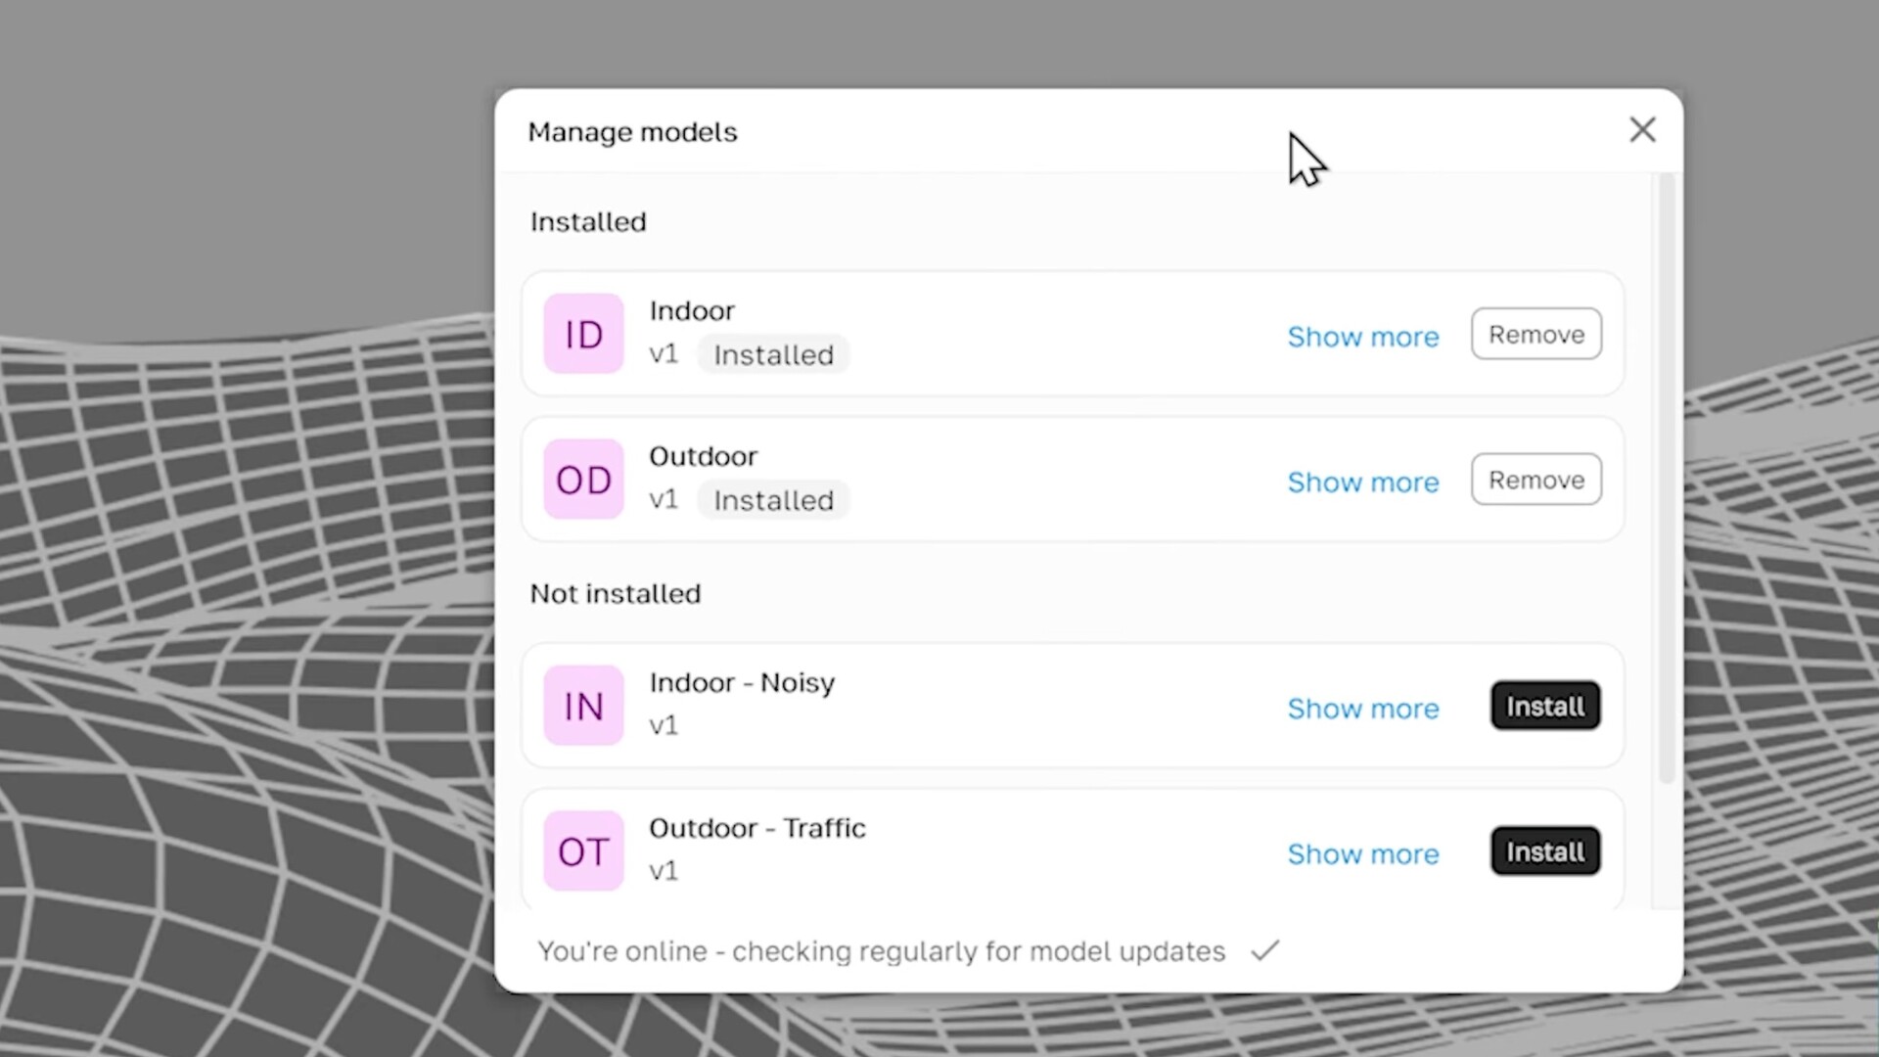Click the ID icon for Indoor model
The width and height of the screenshot is (1879, 1057).
[583, 334]
